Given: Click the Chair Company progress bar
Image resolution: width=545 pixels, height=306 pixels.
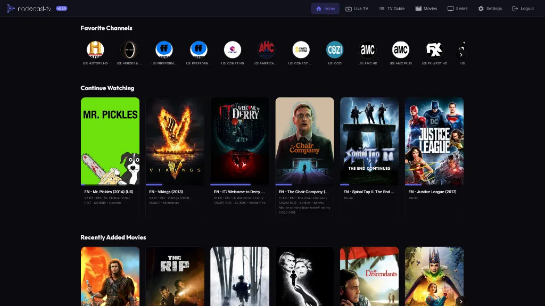Looking at the screenshot, I should (304, 185).
